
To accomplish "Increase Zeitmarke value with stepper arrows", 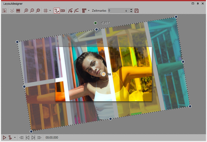I will coord(131,10).
